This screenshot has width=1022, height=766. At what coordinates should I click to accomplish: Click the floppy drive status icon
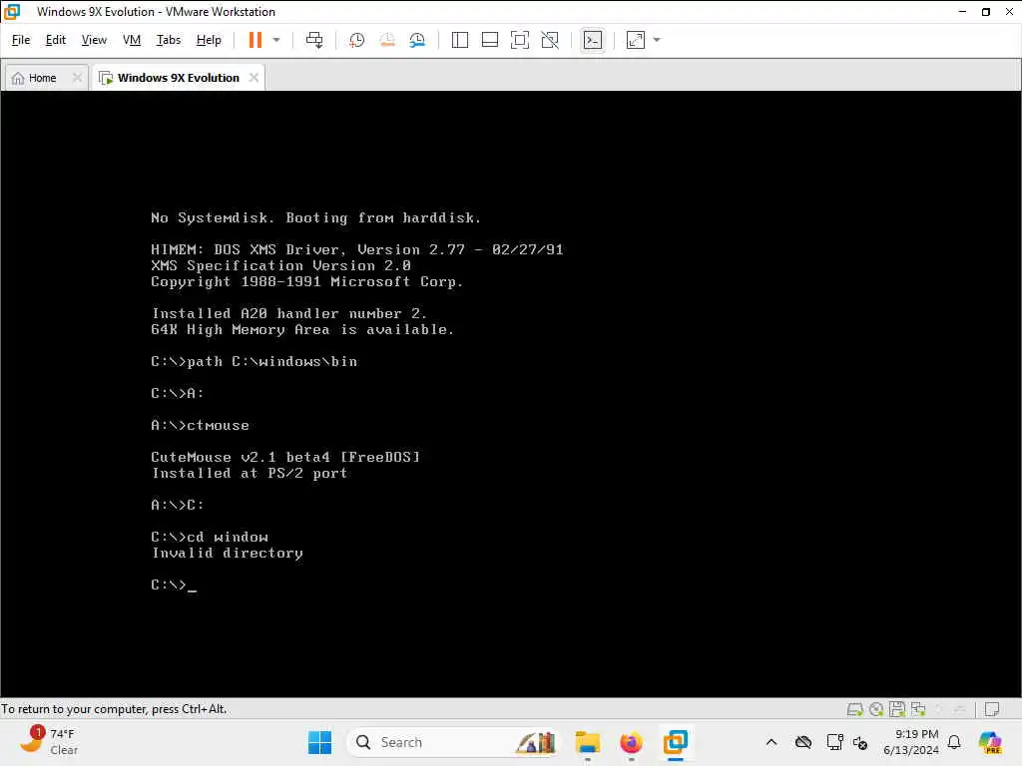(897, 709)
